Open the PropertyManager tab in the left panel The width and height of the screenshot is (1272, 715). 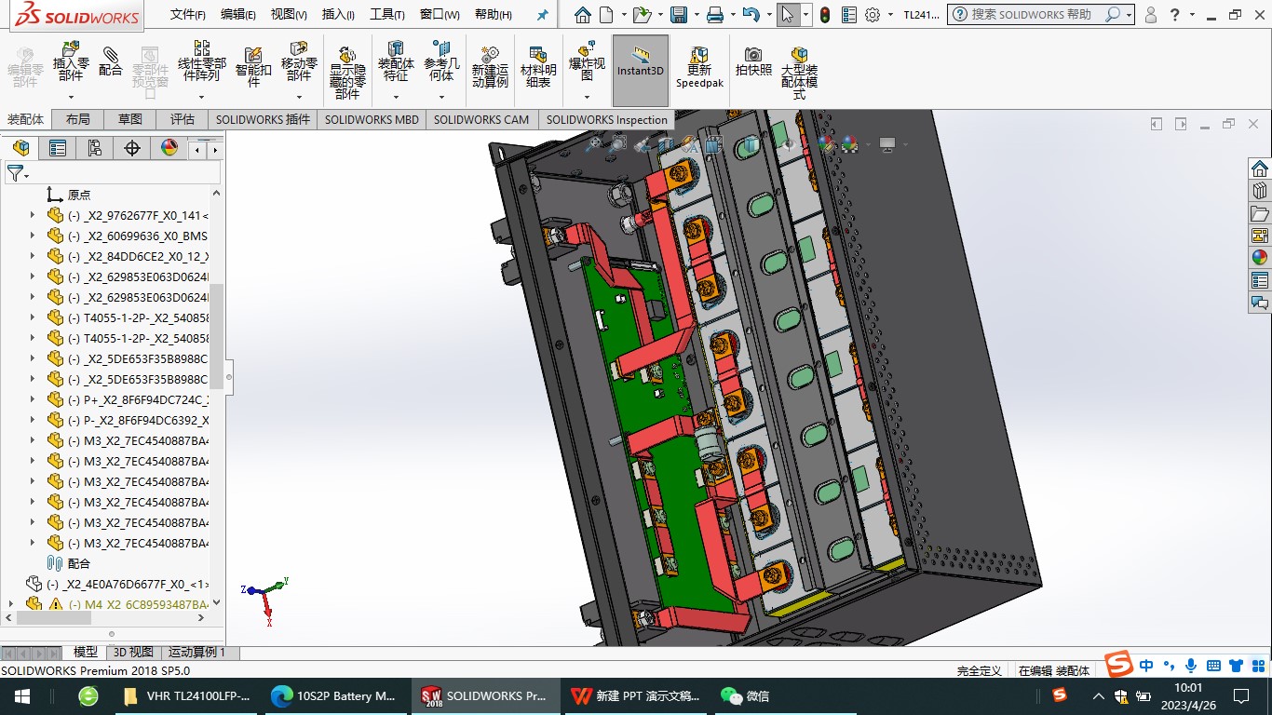[x=58, y=148]
